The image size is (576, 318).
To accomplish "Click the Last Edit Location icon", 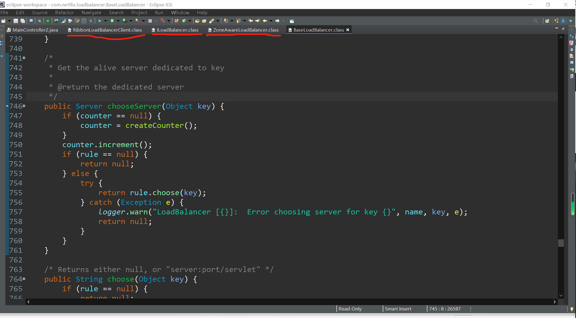I will pyautogui.click(x=250, y=21).
